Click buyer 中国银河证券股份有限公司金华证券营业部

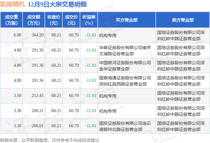(125, 65)
